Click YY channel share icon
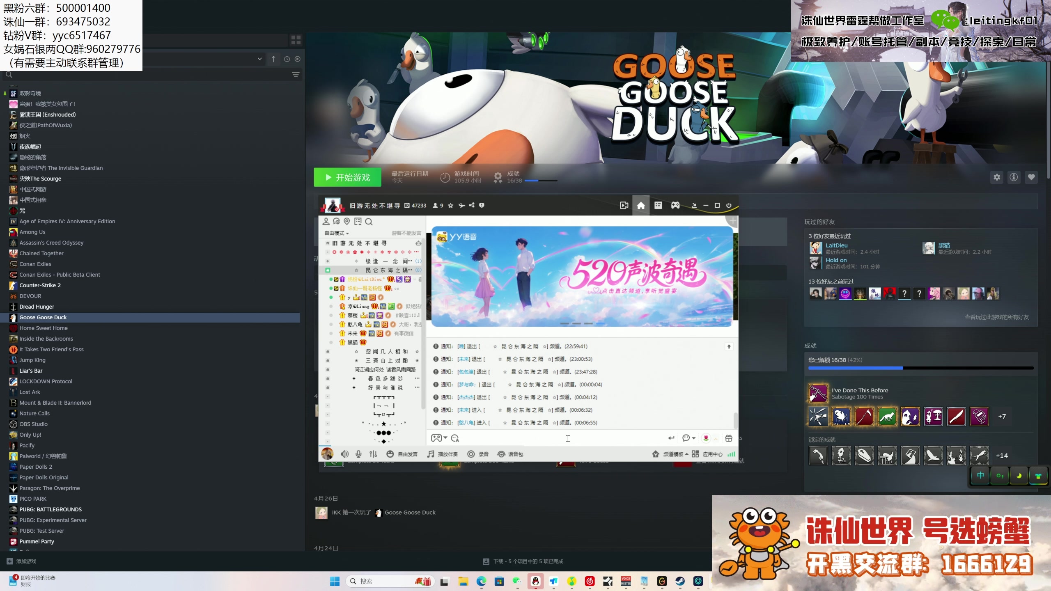Image resolution: width=1051 pixels, height=591 pixels. pos(472,205)
